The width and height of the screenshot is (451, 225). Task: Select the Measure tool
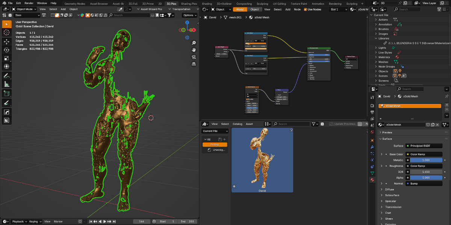7,84
